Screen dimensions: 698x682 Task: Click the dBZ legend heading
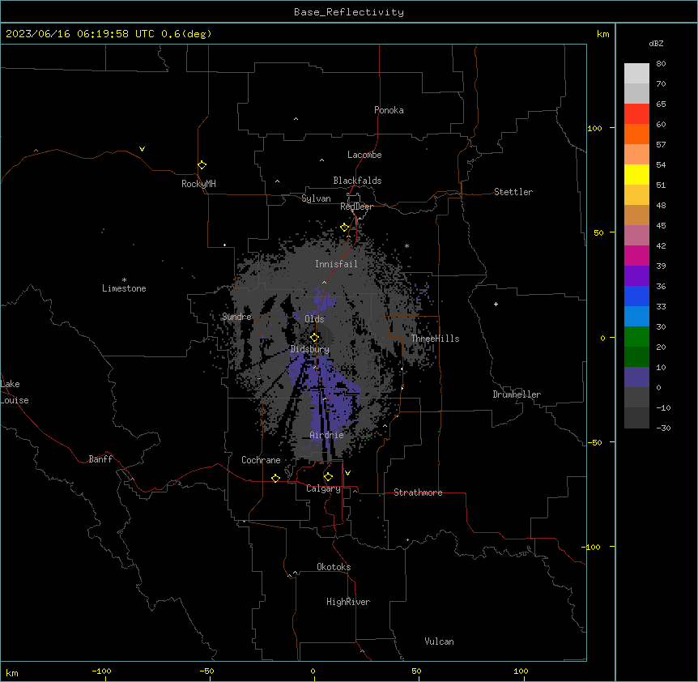tap(656, 44)
